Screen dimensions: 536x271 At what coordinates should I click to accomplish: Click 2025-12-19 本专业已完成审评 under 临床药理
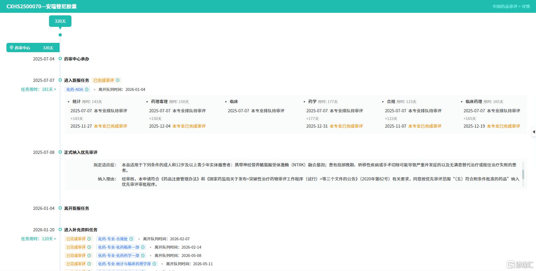coord(492,126)
